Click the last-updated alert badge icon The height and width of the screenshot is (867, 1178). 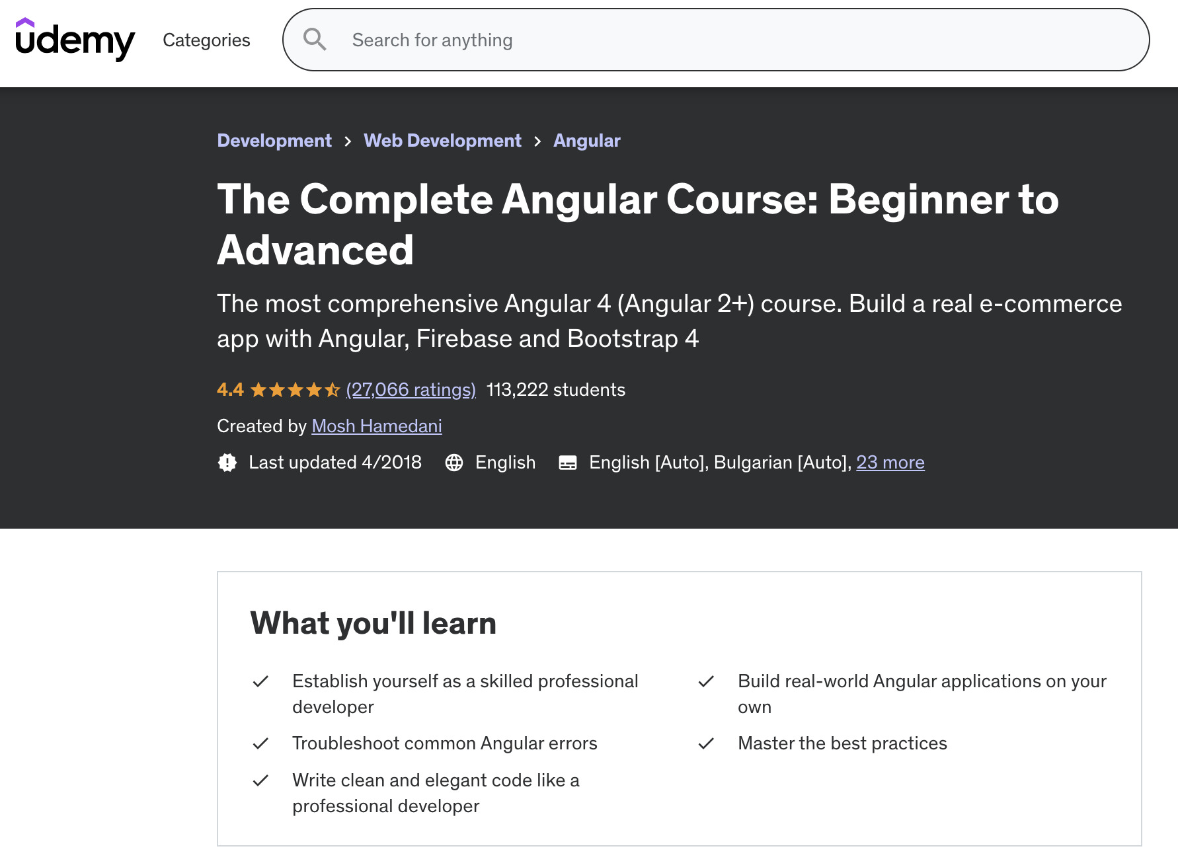point(227,463)
